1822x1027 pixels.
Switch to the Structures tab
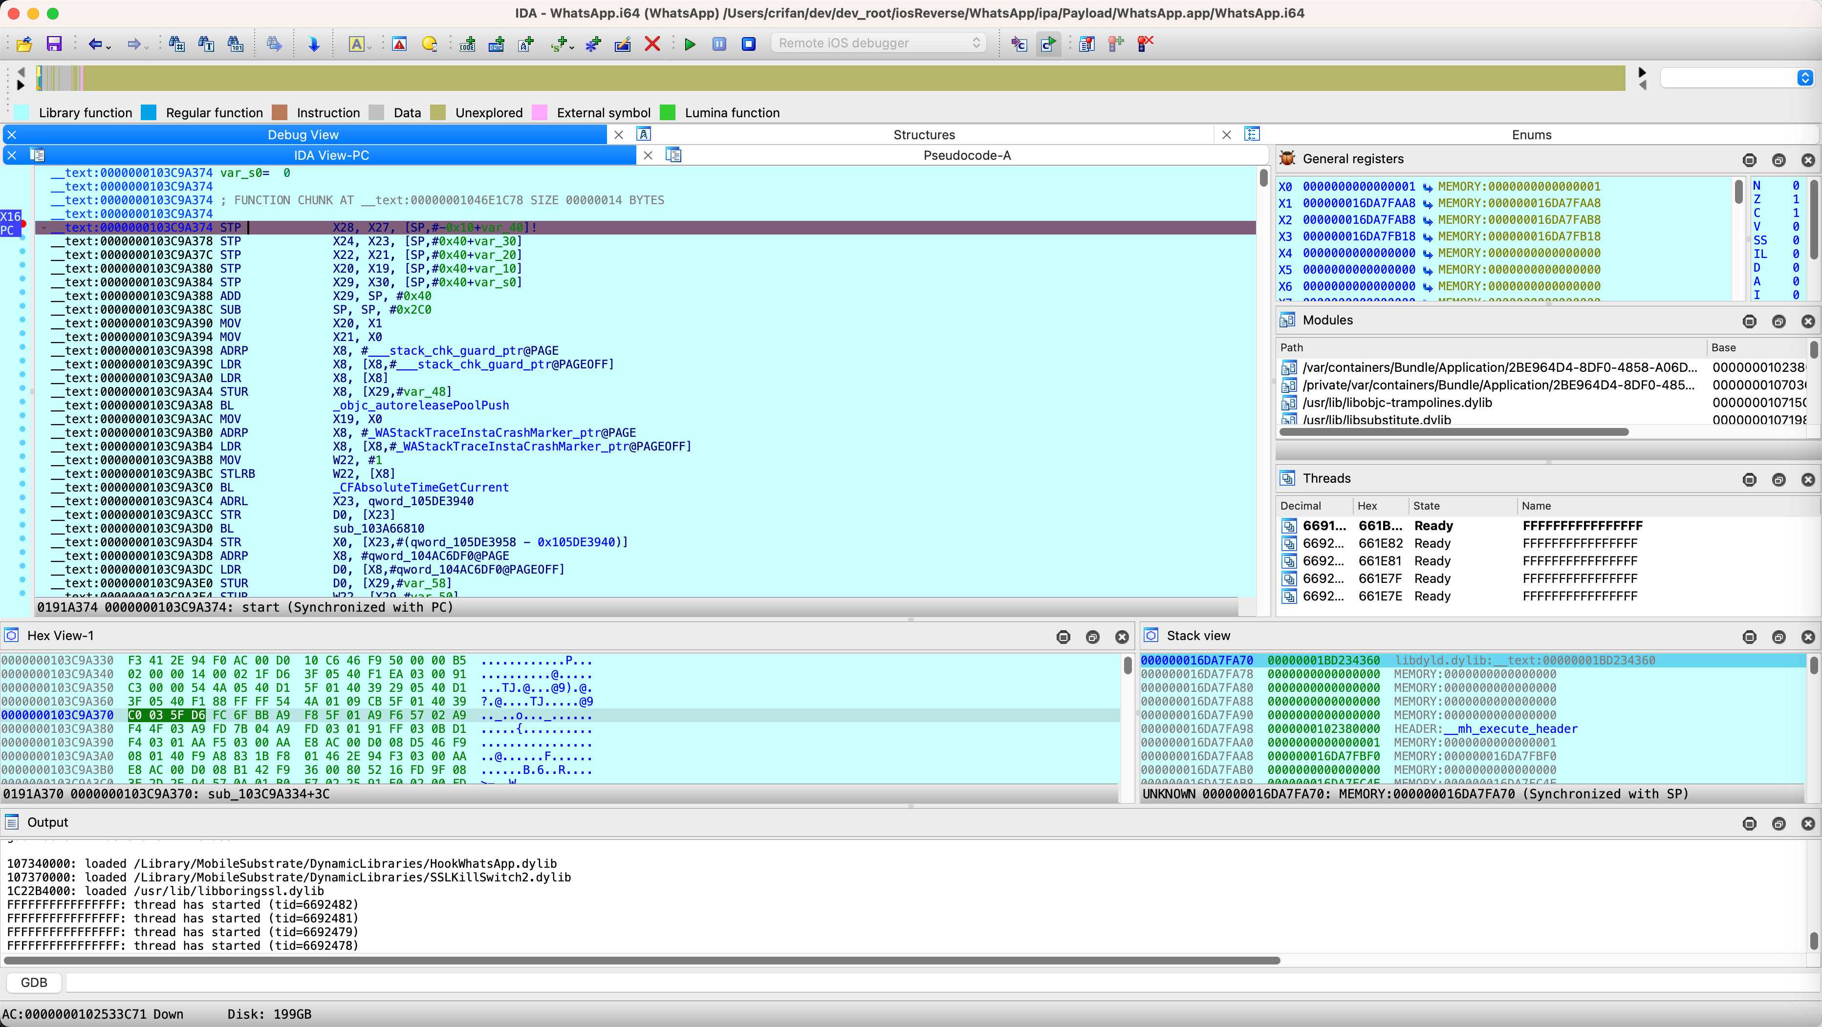(924, 134)
